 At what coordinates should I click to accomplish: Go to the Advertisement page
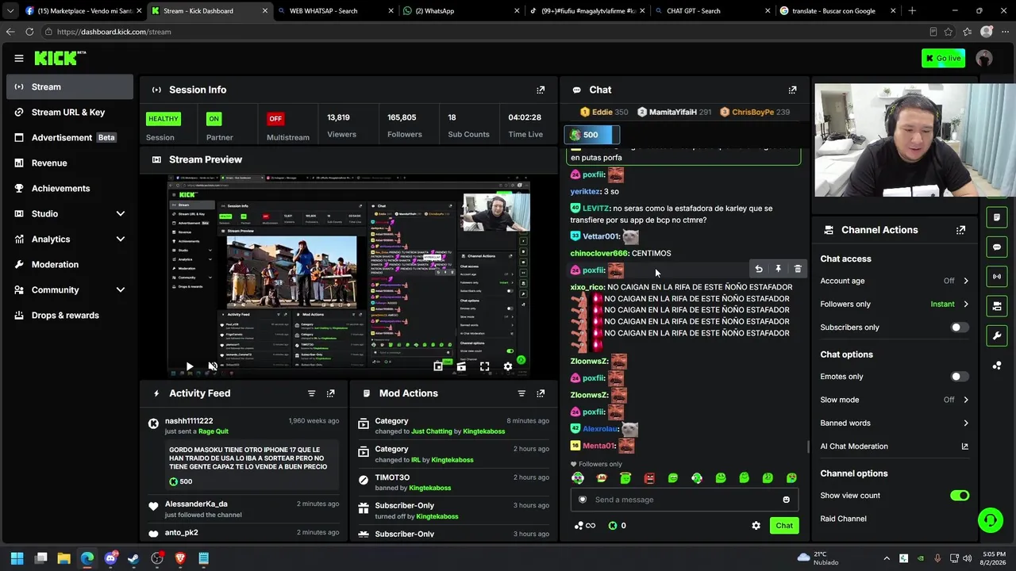[x=70, y=137]
